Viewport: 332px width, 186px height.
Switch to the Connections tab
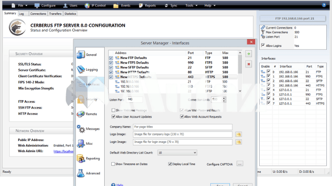pyautogui.click(x=38, y=14)
